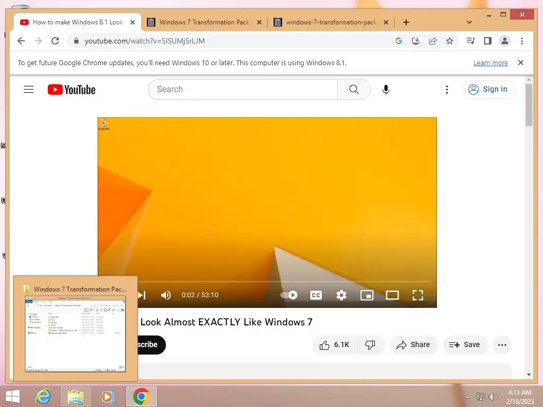Share this page using the address bar icon
543x407 pixels.
[433, 41]
